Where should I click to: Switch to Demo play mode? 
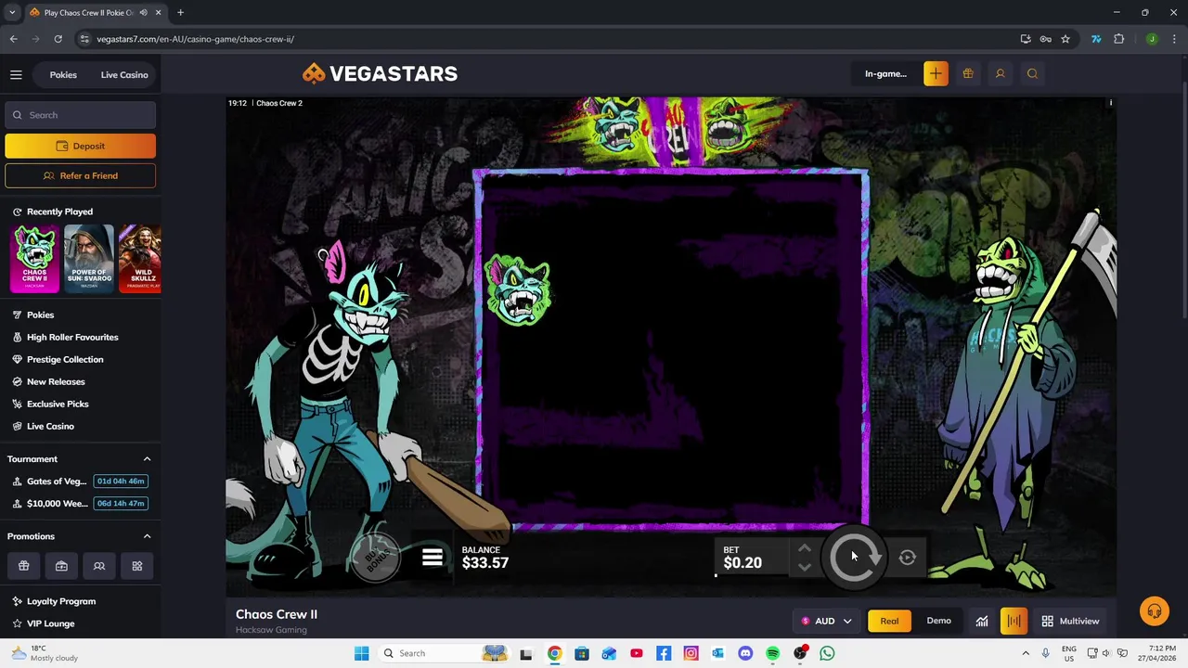[x=938, y=621]
